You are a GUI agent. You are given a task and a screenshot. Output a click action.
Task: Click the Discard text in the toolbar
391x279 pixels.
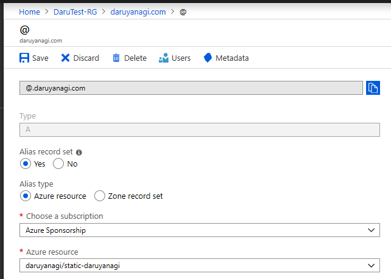[x=86, y=58]
